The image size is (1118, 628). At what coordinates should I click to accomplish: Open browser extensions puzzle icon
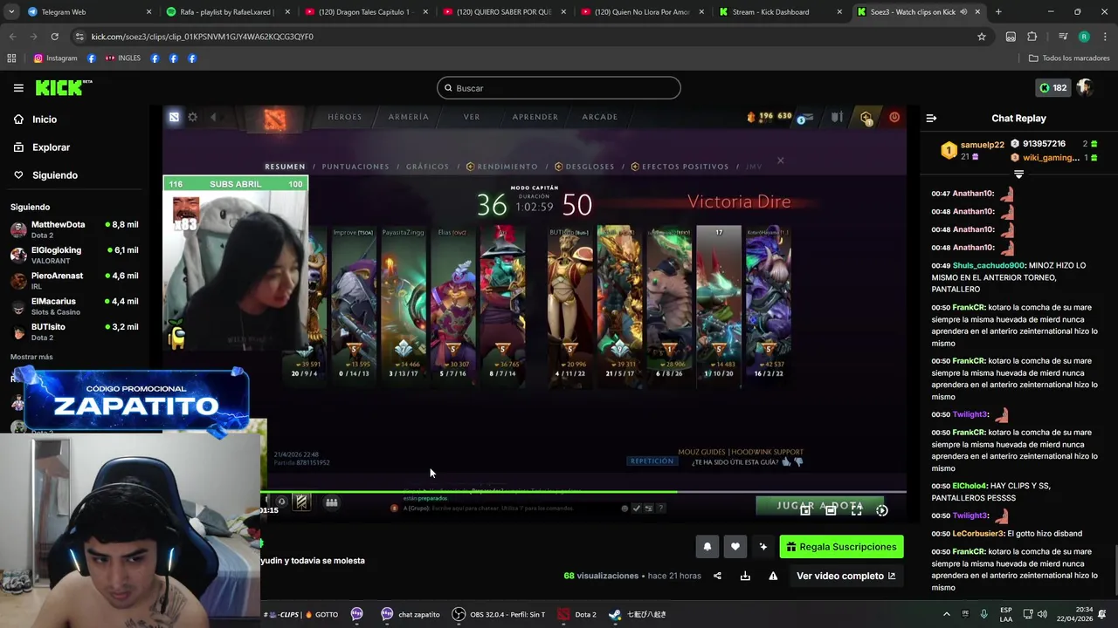tap(1032, 37)
